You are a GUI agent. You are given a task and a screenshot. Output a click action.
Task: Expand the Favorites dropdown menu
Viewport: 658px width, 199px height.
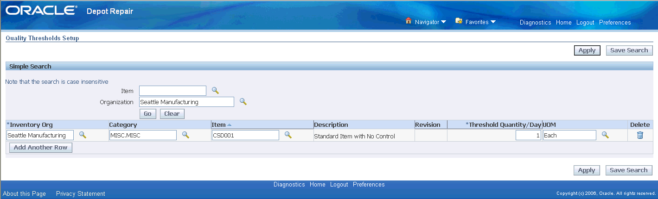[x=493, y=22]
